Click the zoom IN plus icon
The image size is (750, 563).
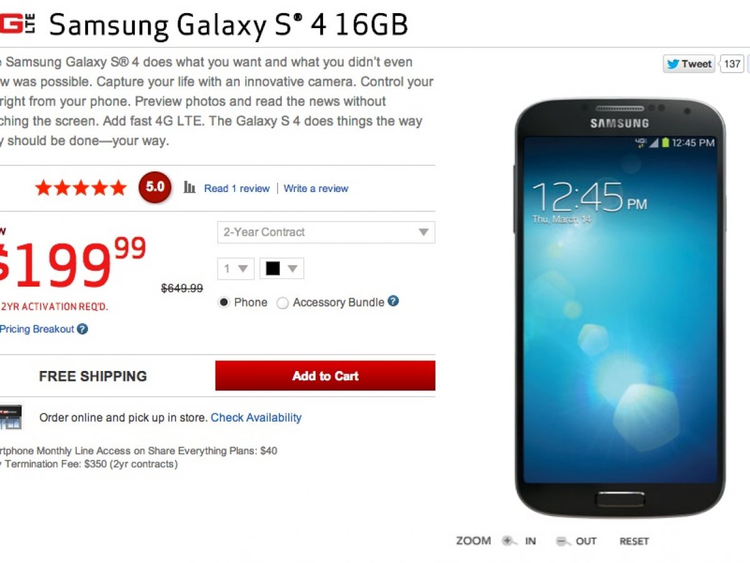(x=509, y=541)
